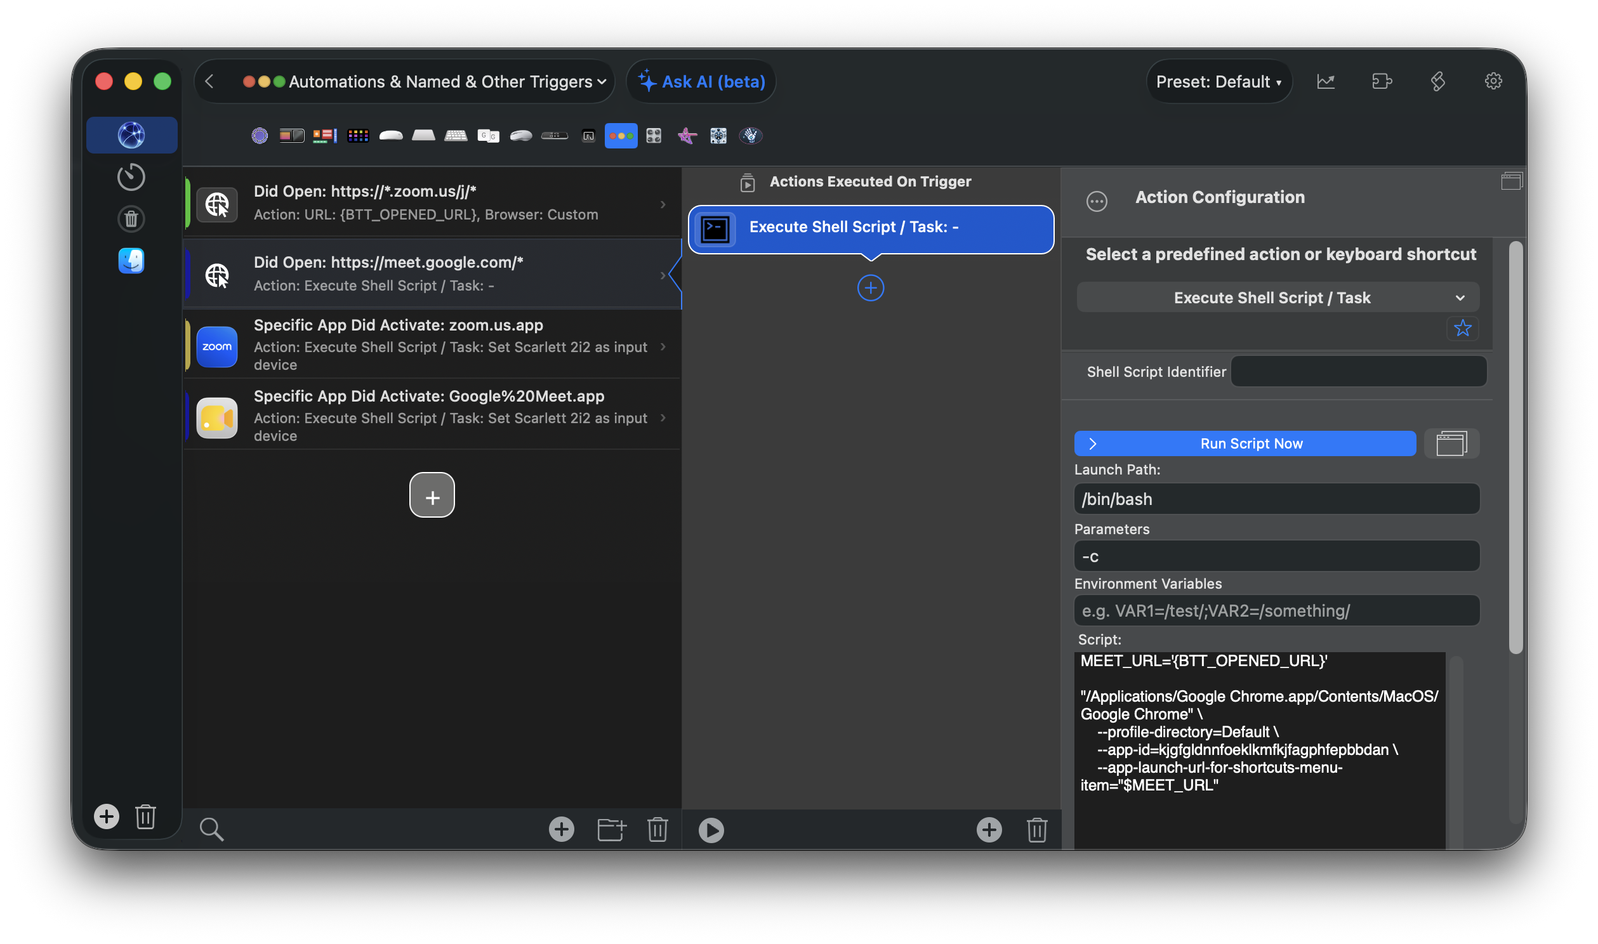This screenshot has height=944, width=1598.
Task: Play assigned actions with bottom play button
Action: (711, 830)
